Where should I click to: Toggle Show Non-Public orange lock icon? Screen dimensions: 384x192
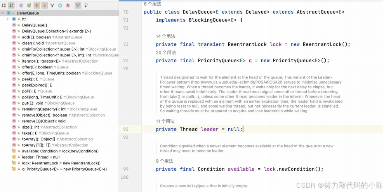pos(45,5)
